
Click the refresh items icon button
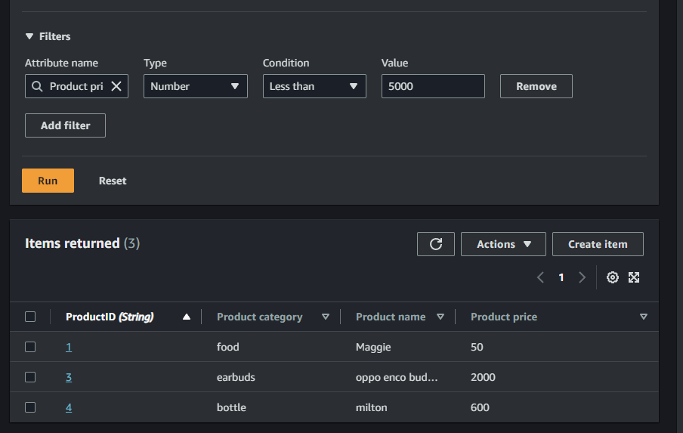[436, 244]
